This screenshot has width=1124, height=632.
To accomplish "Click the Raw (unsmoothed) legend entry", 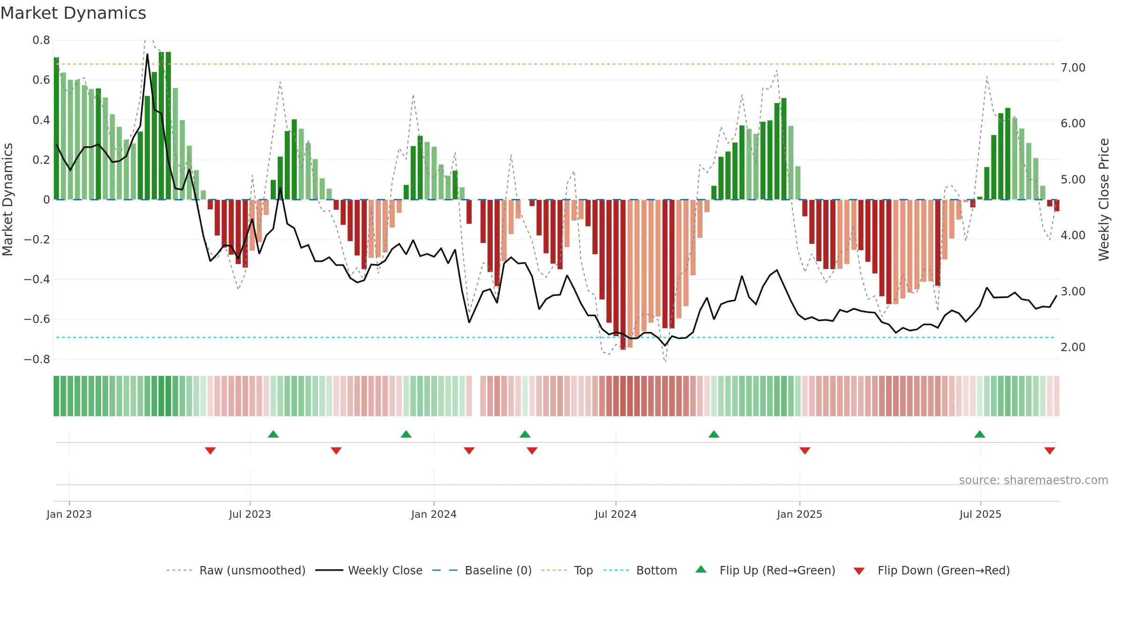I will [236, 570].
